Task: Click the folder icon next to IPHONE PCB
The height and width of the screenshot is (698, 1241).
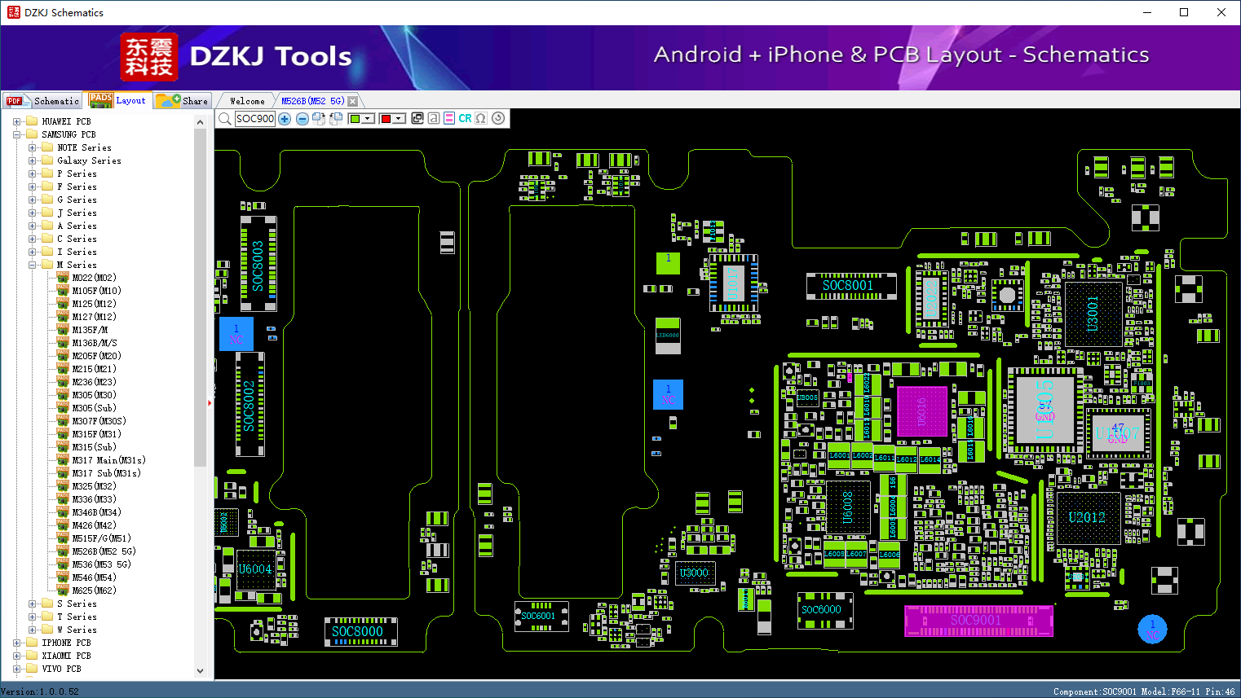Action: click(x=32, y=643)
